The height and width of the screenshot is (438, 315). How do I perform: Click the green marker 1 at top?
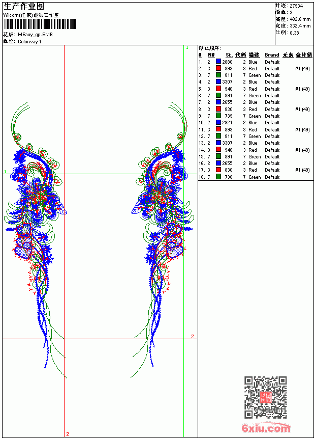187,48
